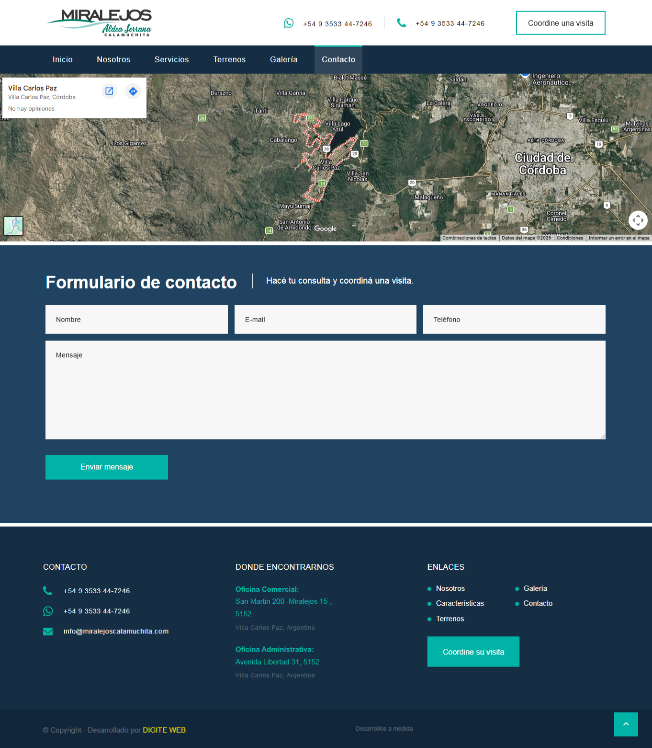Click Avenida Libertad 31, 5152 address
The height and width of the screenshot is (748, 652).
coord(277,662)
